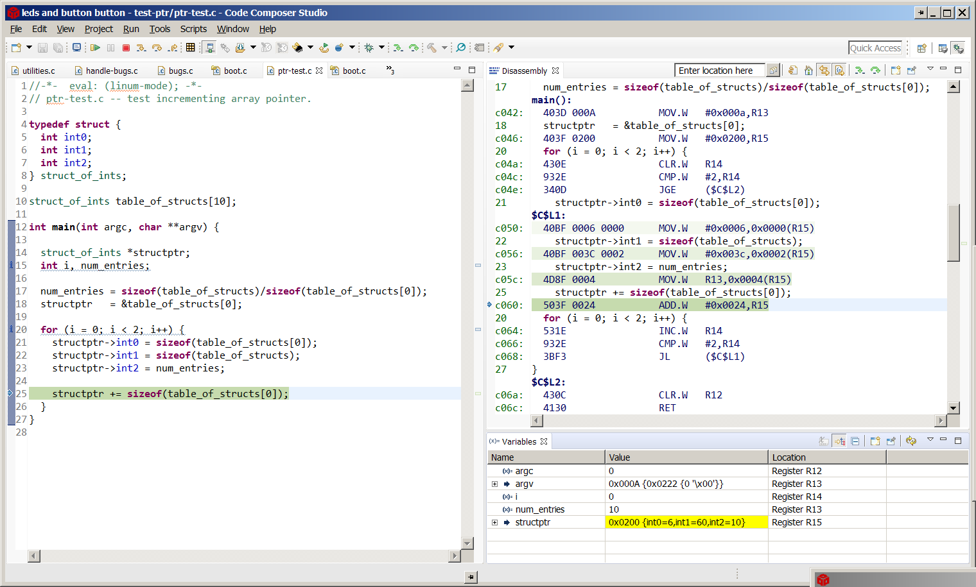Screen dimensions: 976x587
Task: Toggle Show Type Names button in Variables
Action: pos(824,441)
